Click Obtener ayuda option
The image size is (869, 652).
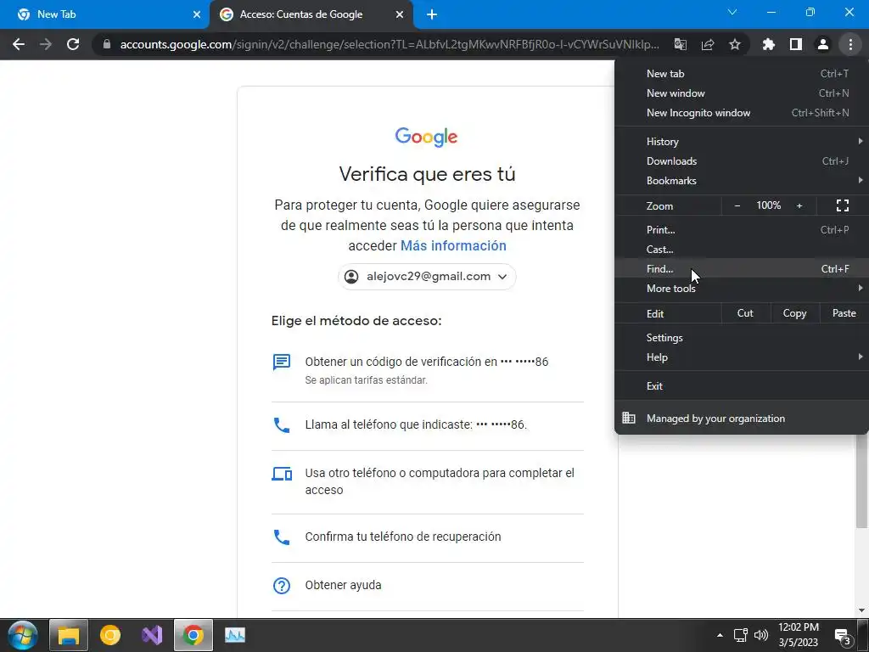[x=428, y=585]
